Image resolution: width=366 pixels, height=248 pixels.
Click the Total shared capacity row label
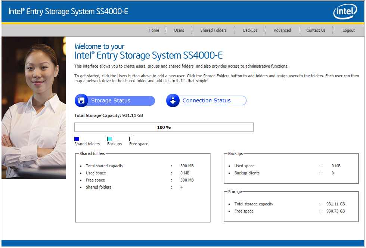[104, 166]
